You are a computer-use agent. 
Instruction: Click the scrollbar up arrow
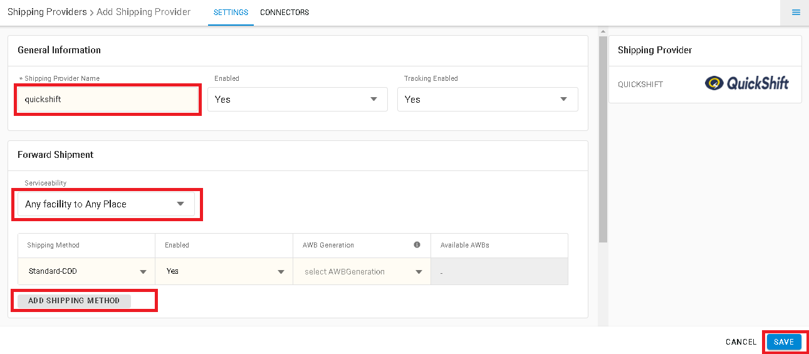pos(603,31)
